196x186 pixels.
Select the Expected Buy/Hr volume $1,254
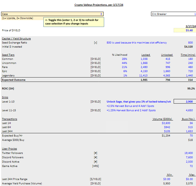[x=166, y=135]
